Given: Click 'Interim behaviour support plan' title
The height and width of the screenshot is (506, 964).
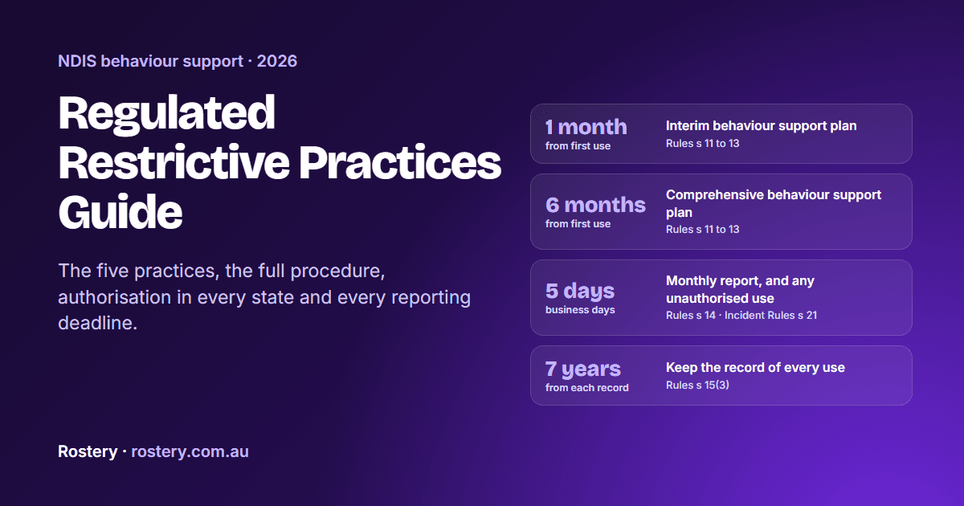Looking at the screenshot, I should (761, 126).
